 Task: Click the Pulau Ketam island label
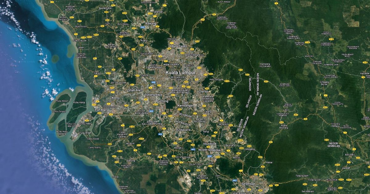point(62,101)
